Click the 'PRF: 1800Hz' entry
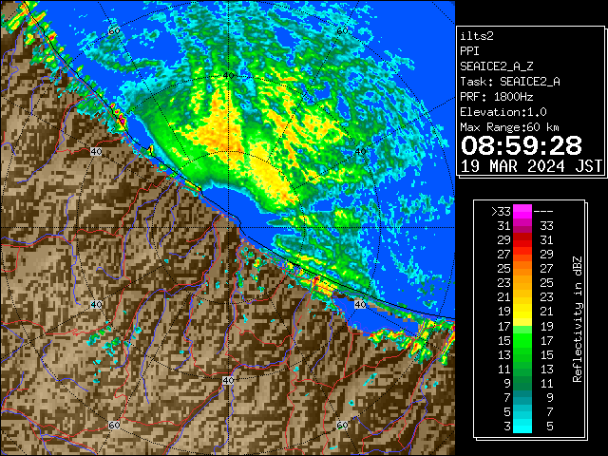The image size is (608, 456). click(496, 97)
